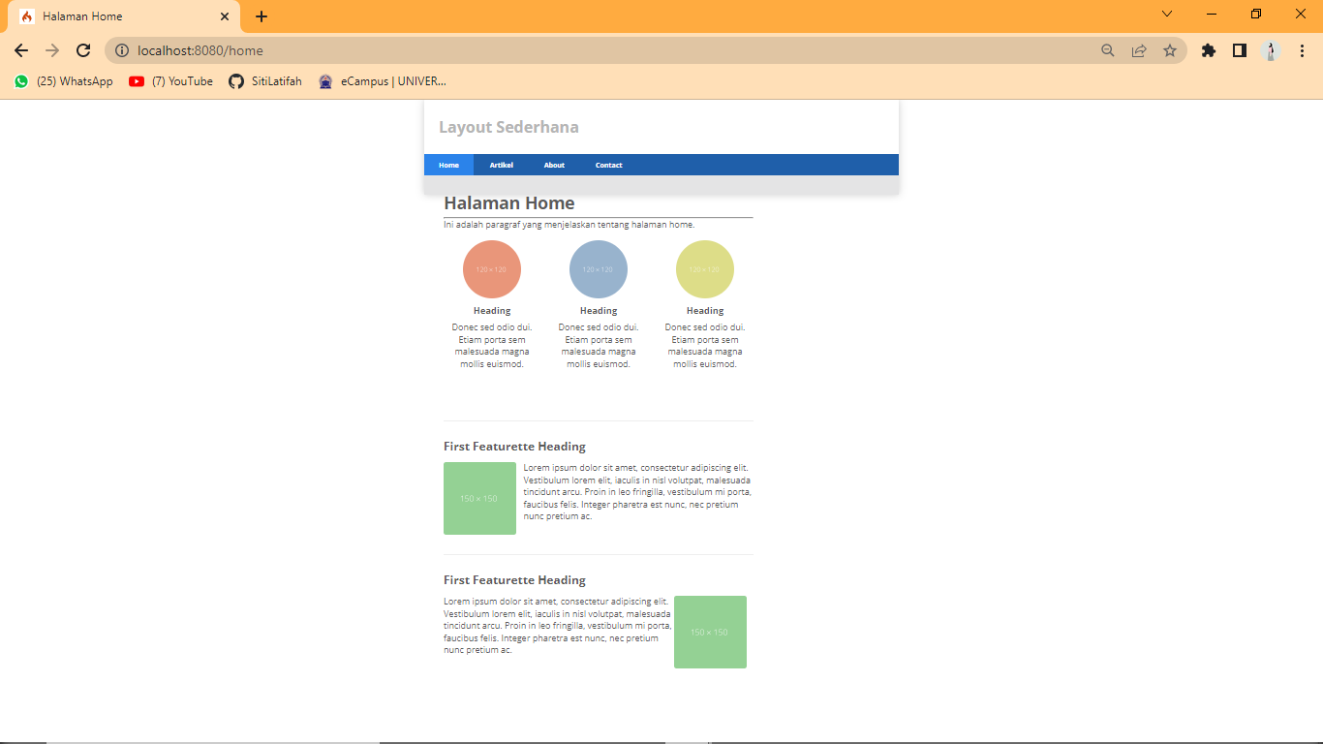The height and width of the screenshot is (744, 1323).
Task: Open the About link in the navbar
Action: (553, 165)
